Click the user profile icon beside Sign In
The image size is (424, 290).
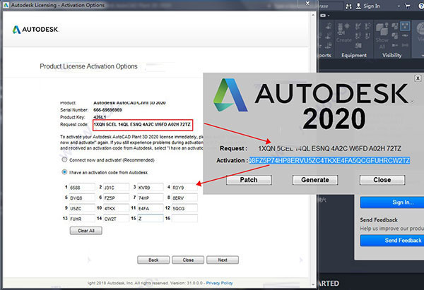point(358,6)
